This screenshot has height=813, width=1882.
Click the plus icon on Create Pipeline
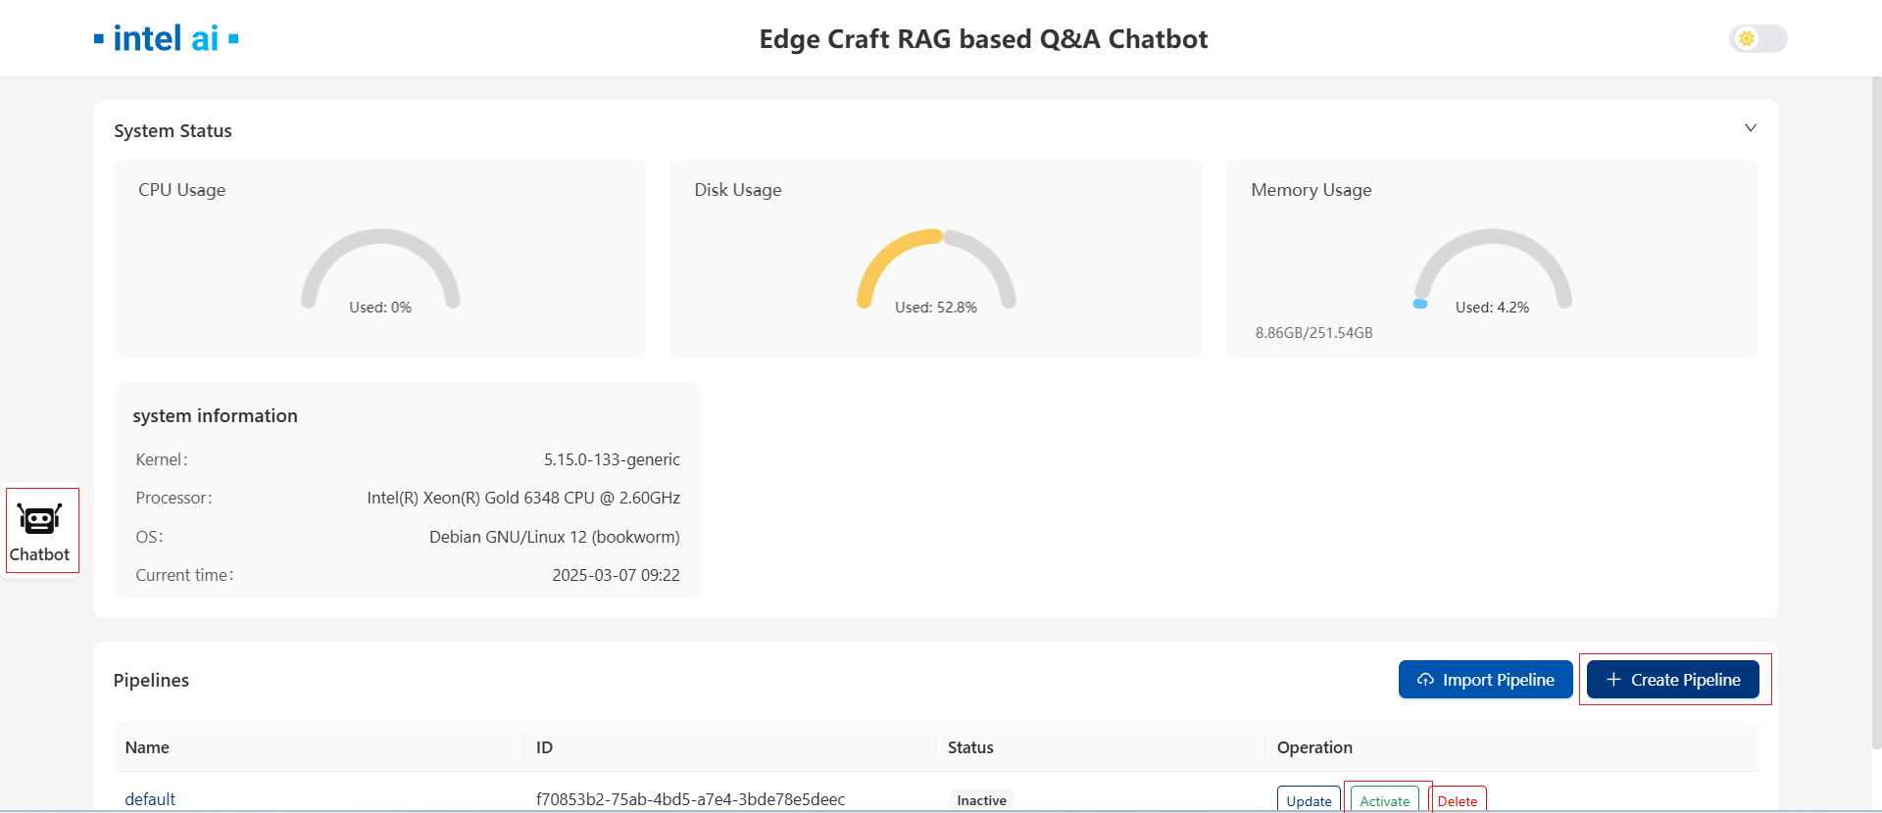pyautogui.click(x=1613, y=680)
